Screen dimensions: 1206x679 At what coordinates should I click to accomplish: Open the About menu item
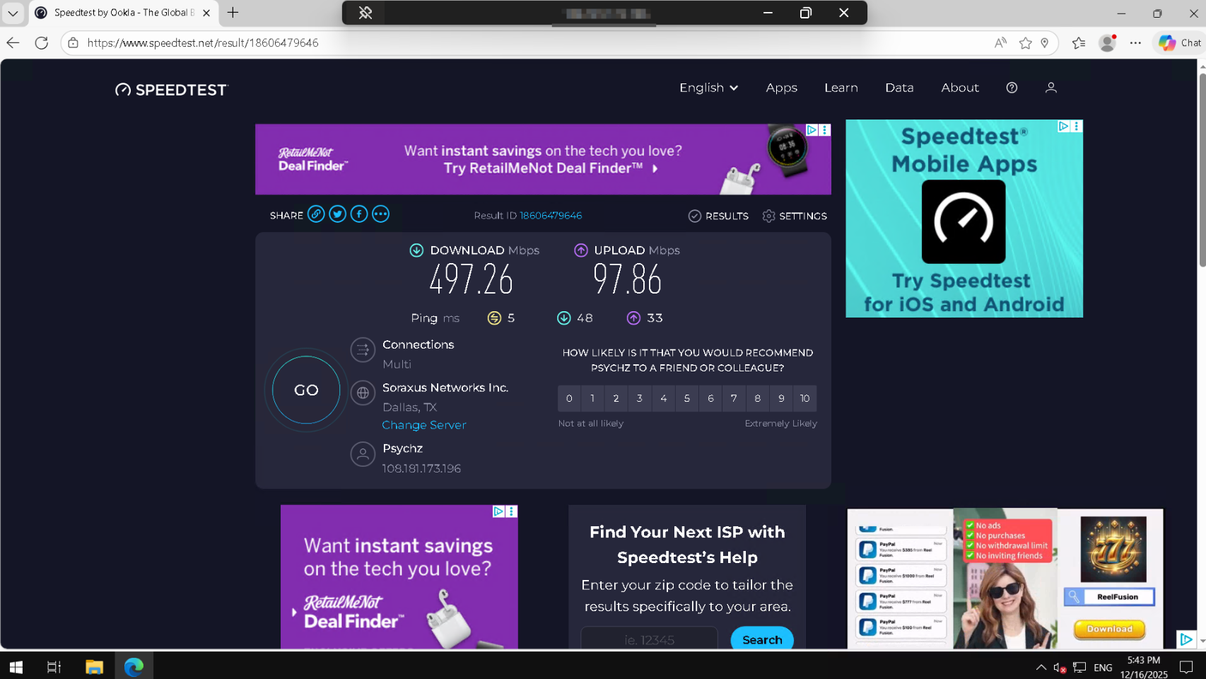[960, 88]
